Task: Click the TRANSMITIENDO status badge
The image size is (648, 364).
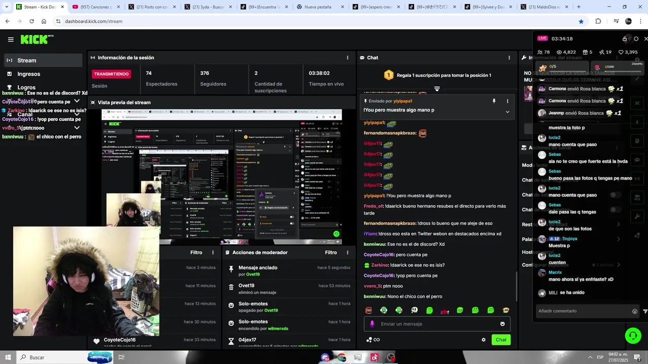Action: click(x=111, y=74)
